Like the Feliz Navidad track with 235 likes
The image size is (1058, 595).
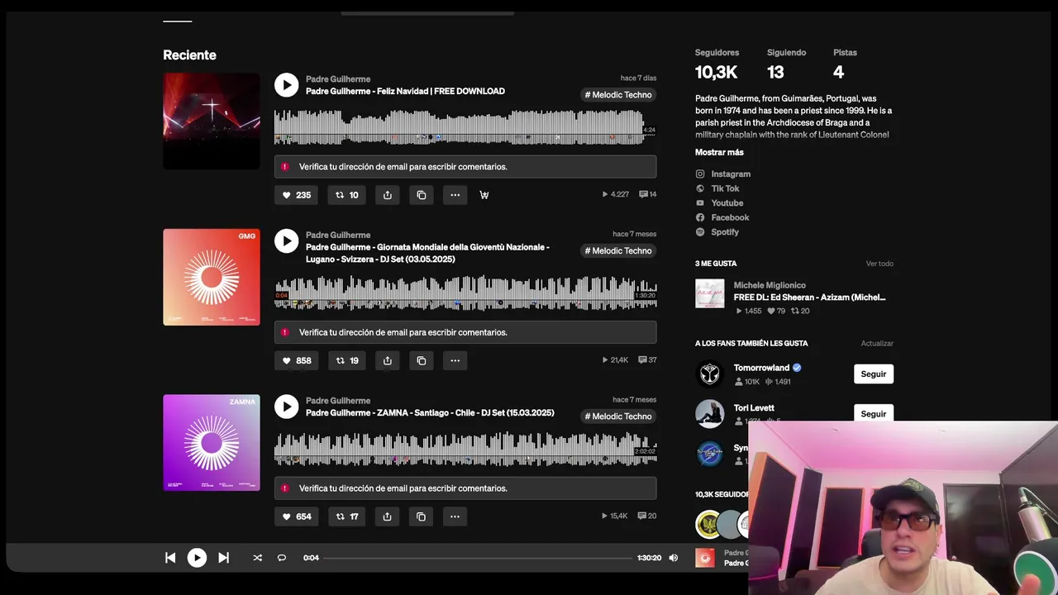pos(296,195)
